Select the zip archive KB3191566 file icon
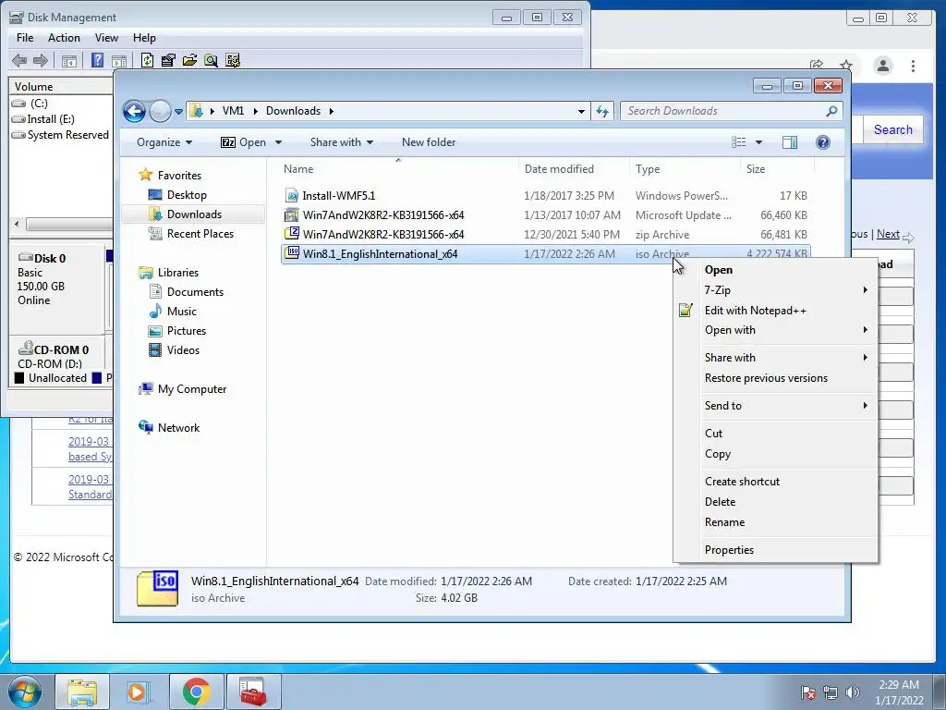946x710 pixels. coord(292,234)
